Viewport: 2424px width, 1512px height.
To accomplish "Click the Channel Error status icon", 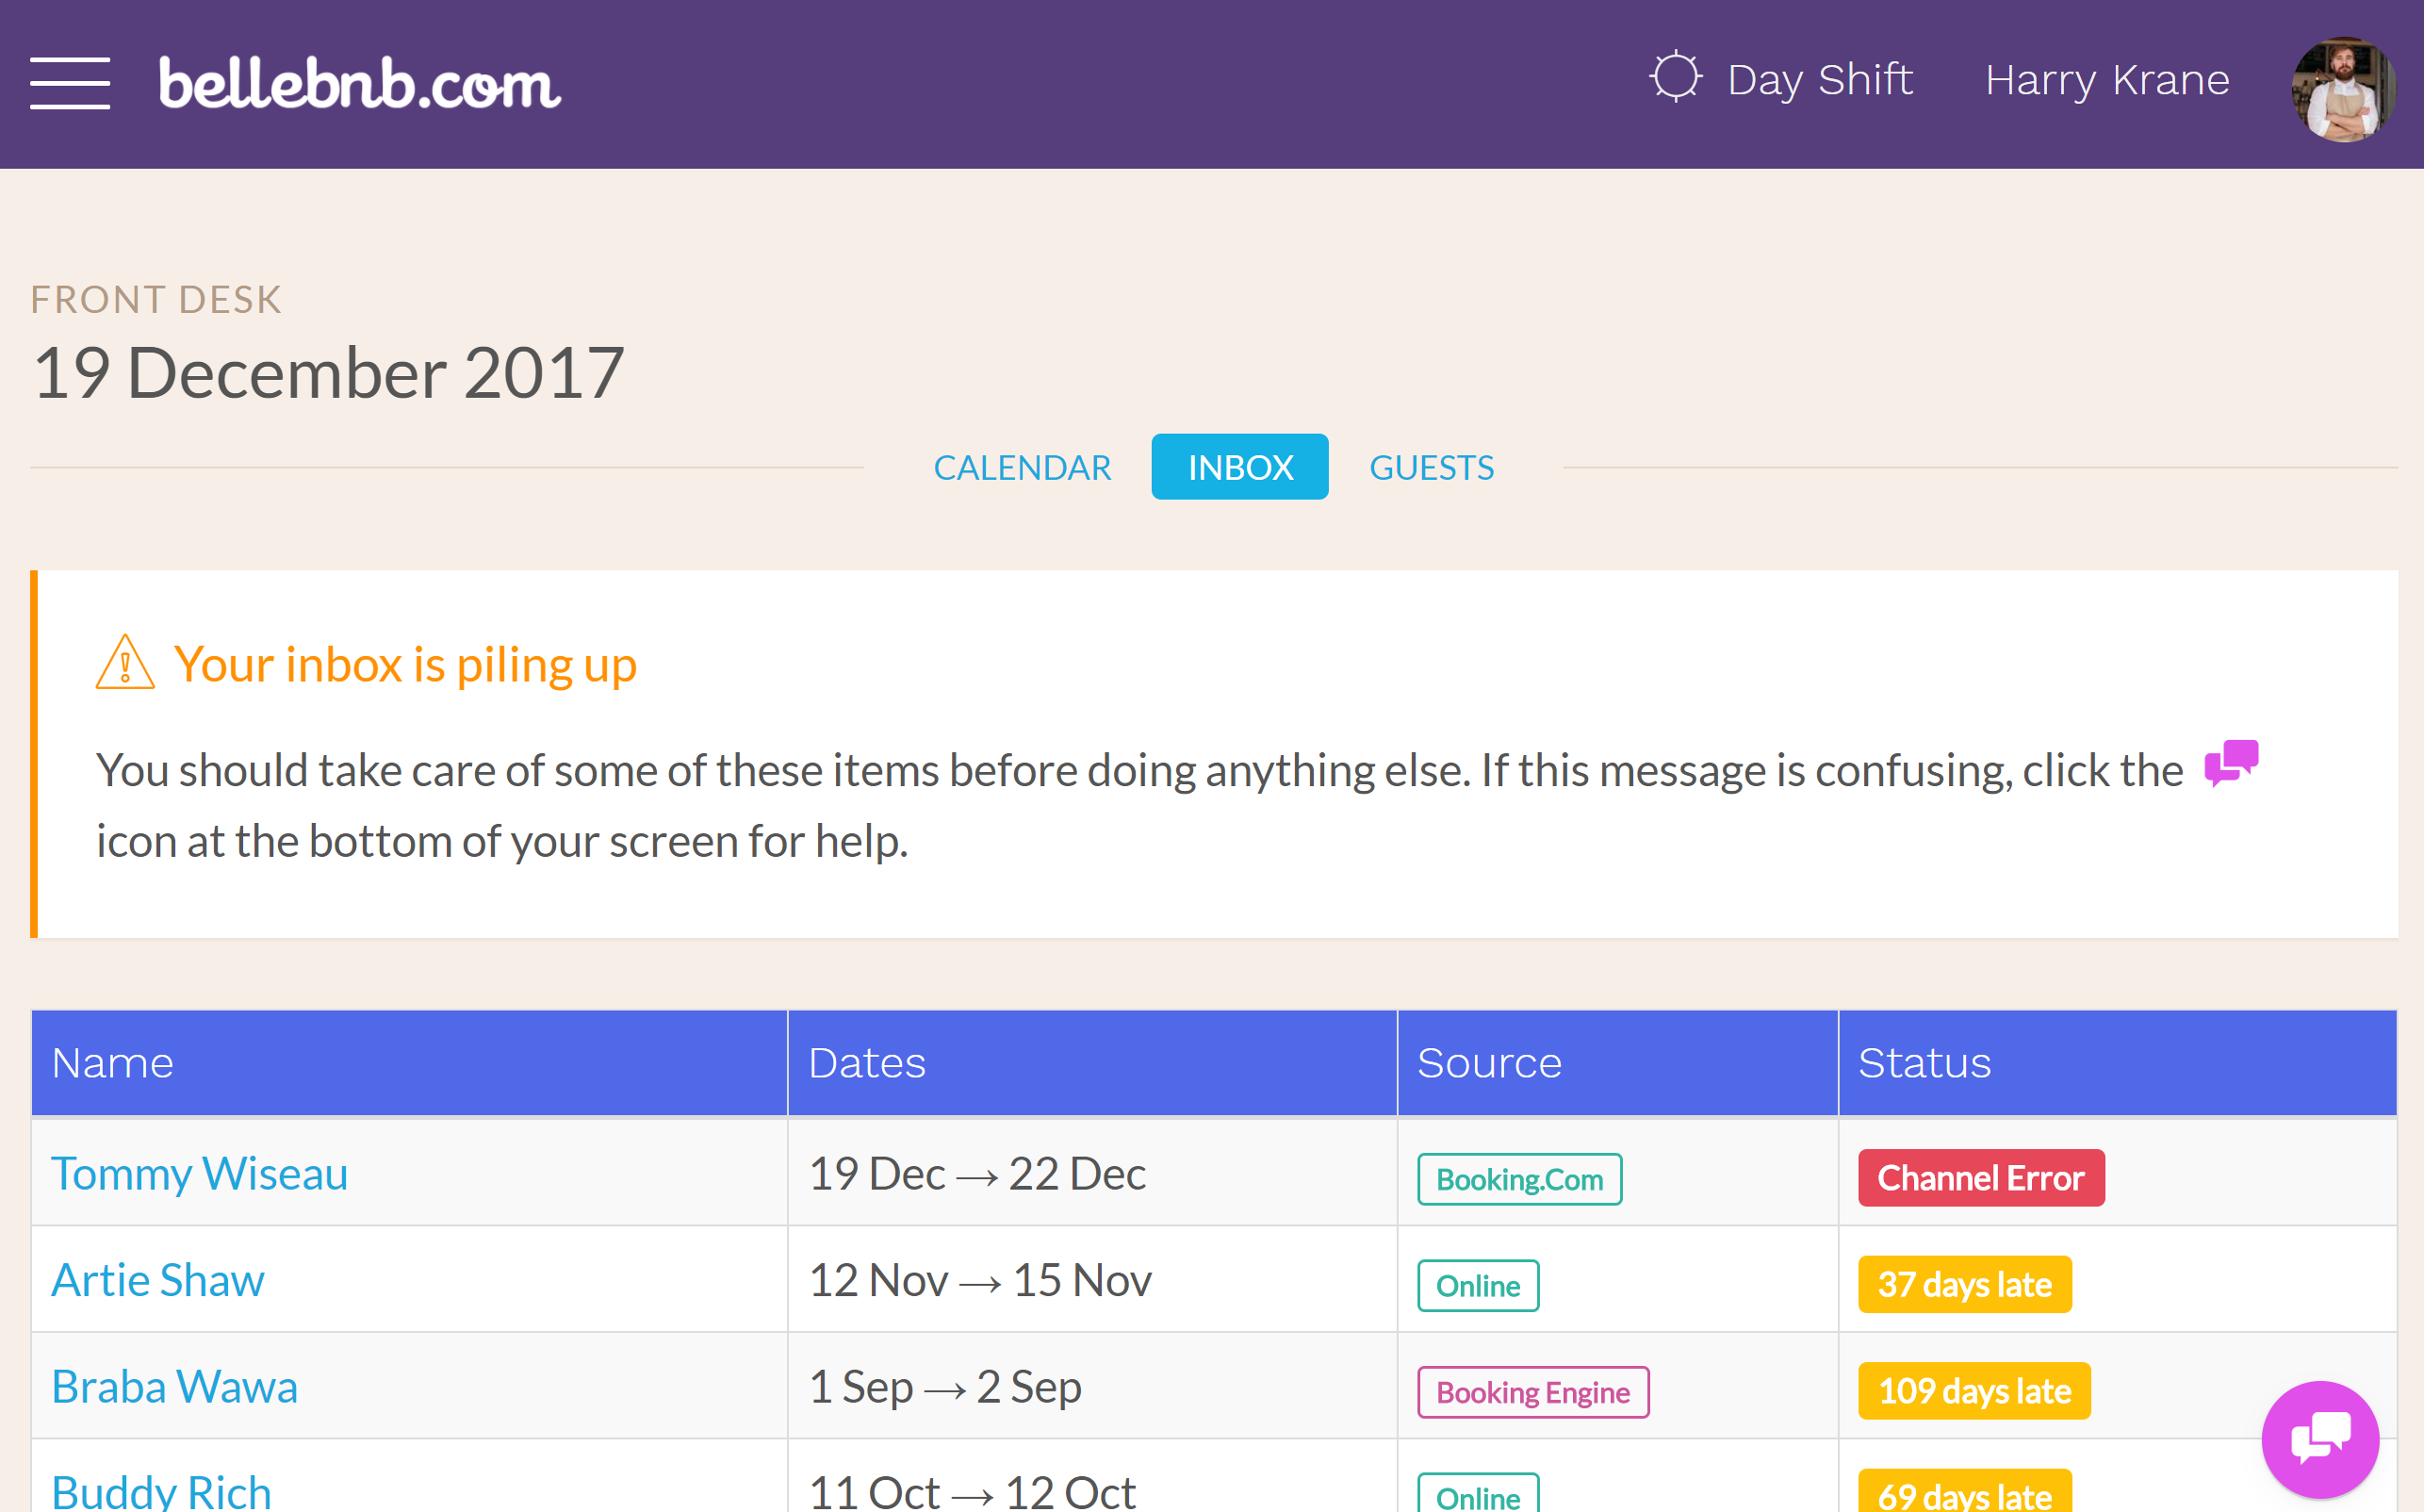I will [x=1982, y=1177].
